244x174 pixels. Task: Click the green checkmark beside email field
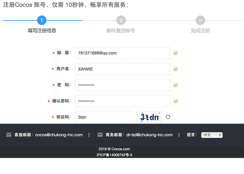[176, 53]
